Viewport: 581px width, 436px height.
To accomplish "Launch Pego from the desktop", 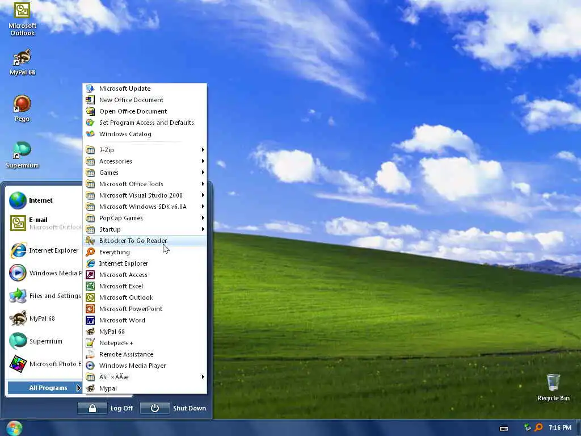I will 22,108.
